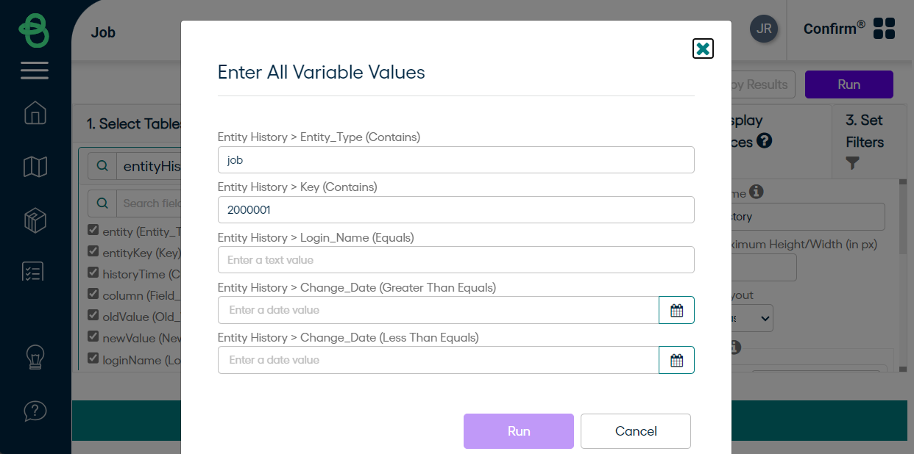The height and width of the screenshot is (454, 914).
Task: Click the Run button in the dialog
Action: tap(518, 431)
